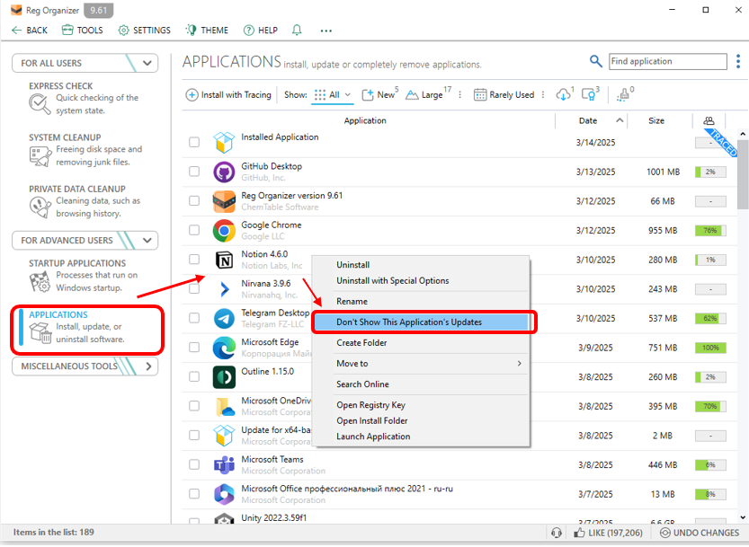Collapse the For Advanced Users section
This screenshot has width=749, height=547.
(x=147, y=240)
